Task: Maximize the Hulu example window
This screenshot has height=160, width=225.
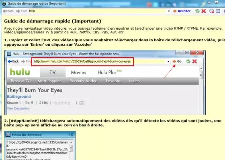Action: pyautogui.click(x=187, y=53)
